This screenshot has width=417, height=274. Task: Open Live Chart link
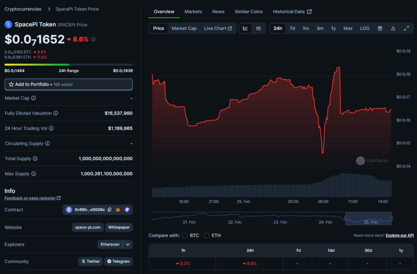pyautogui.click(x=218, y=28)
